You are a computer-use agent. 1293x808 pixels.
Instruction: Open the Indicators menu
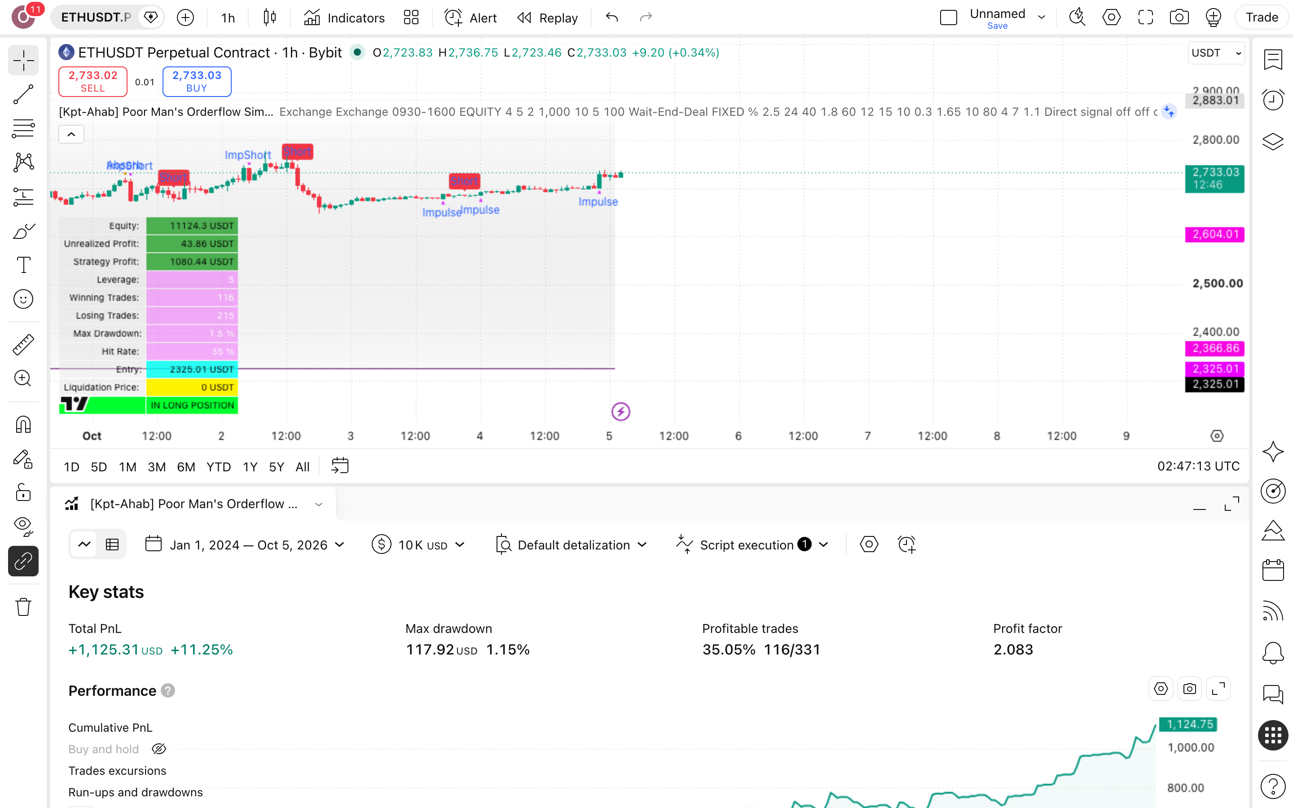tap(344, 18)
